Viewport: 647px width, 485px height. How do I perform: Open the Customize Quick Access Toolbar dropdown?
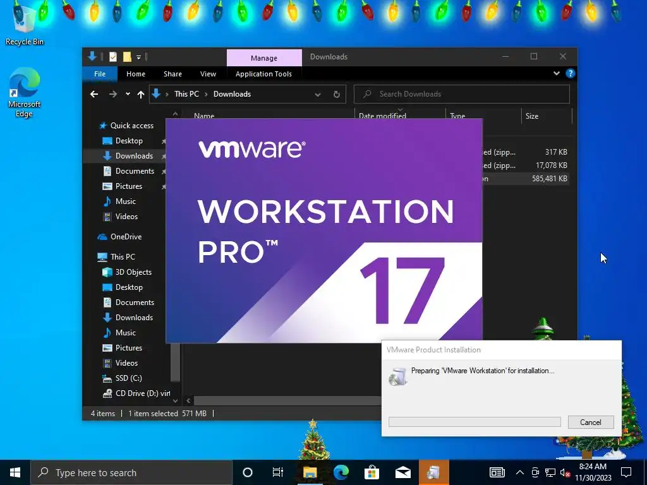(x=138, y=57)
